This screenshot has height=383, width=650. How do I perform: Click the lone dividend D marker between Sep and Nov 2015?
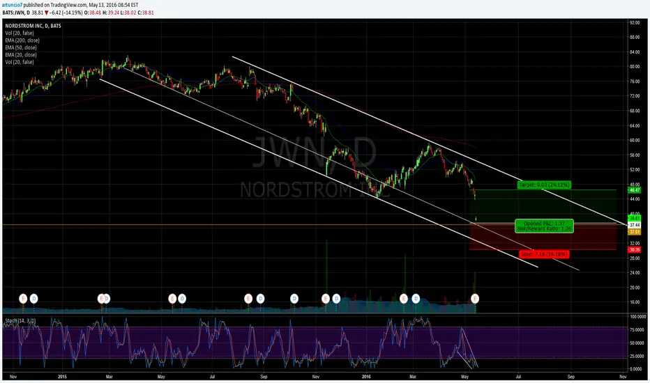click(294, 298)
